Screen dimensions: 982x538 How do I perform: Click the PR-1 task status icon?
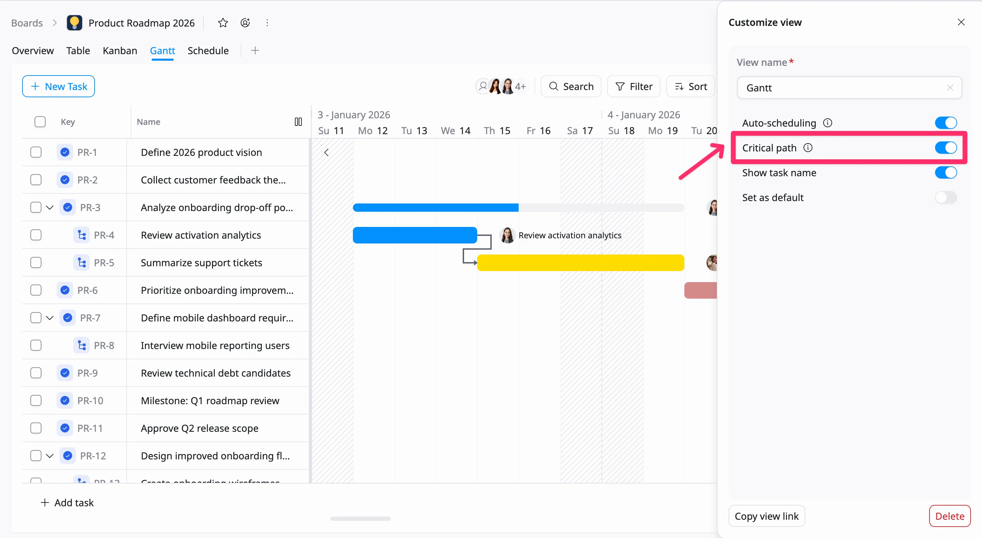pos(65,152)
